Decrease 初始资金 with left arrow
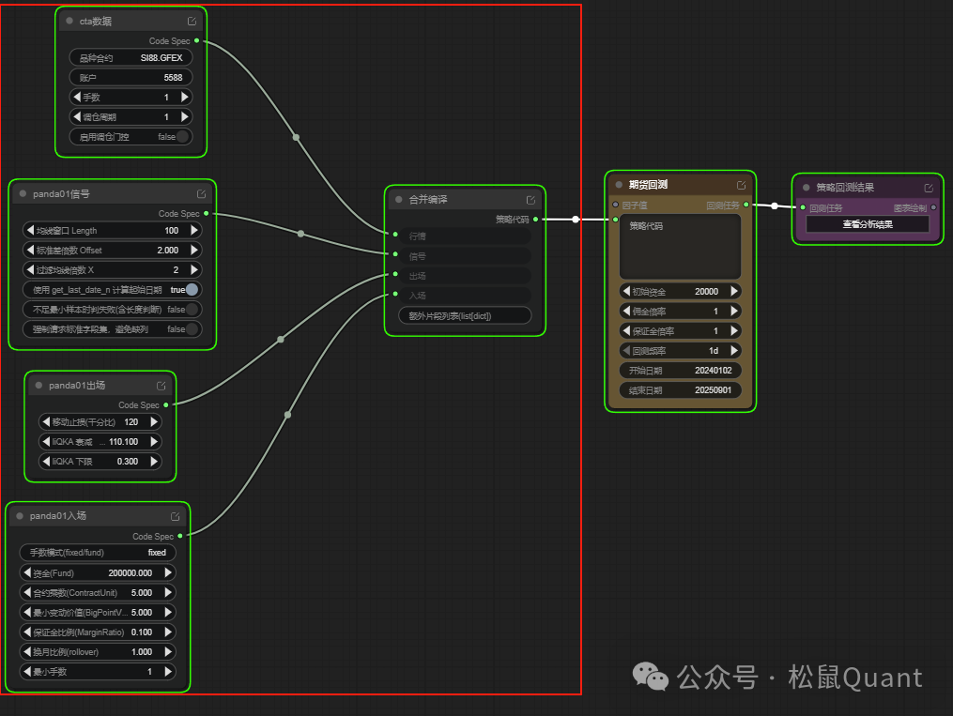Viewport: 953px width, 716px height. coord(626,292)
